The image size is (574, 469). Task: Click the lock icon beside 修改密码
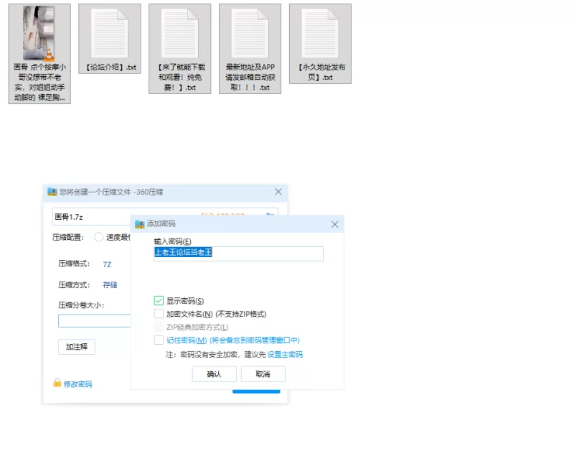click(57, 383)
